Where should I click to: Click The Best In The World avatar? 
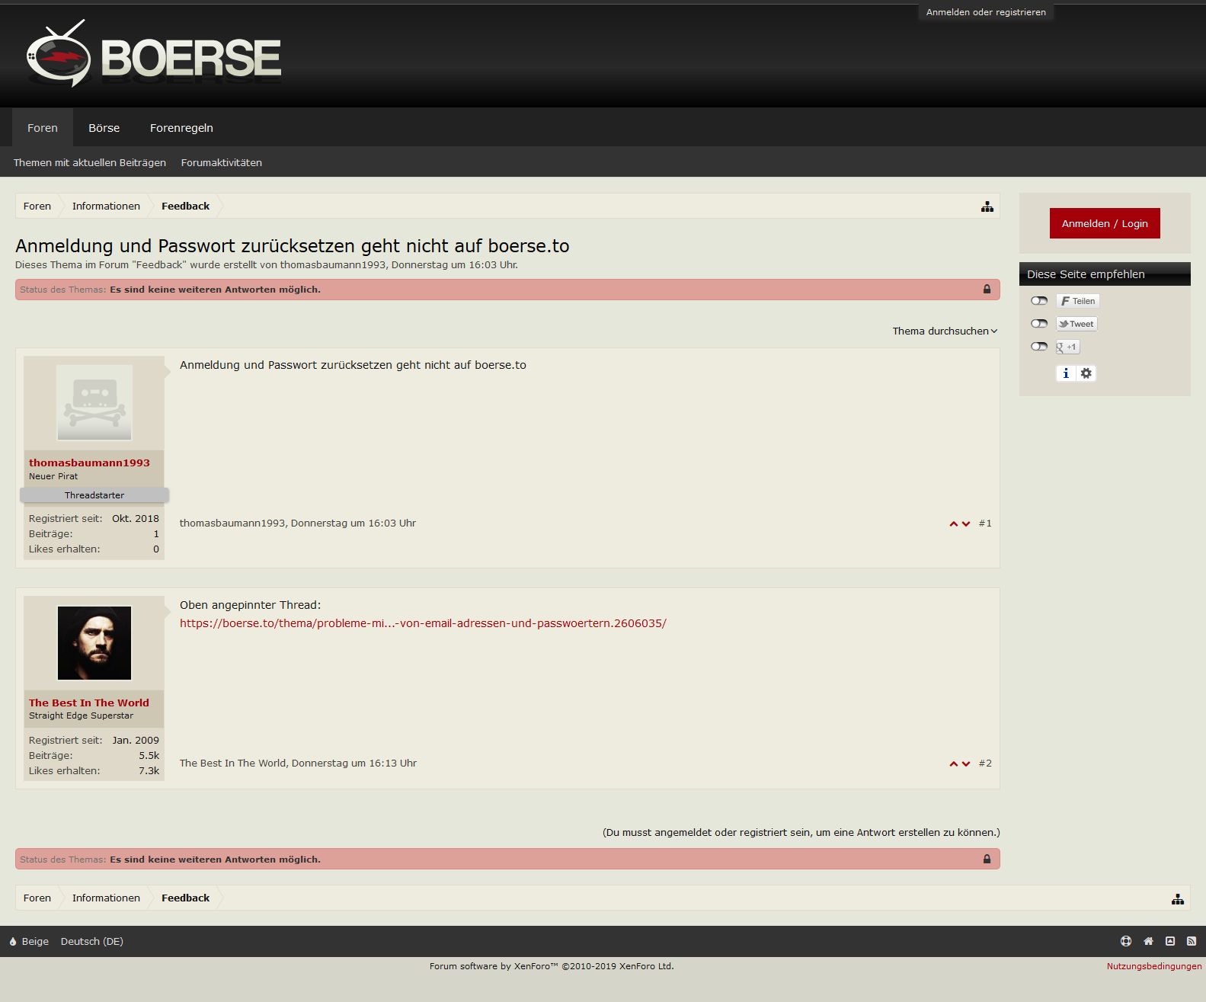94,643
